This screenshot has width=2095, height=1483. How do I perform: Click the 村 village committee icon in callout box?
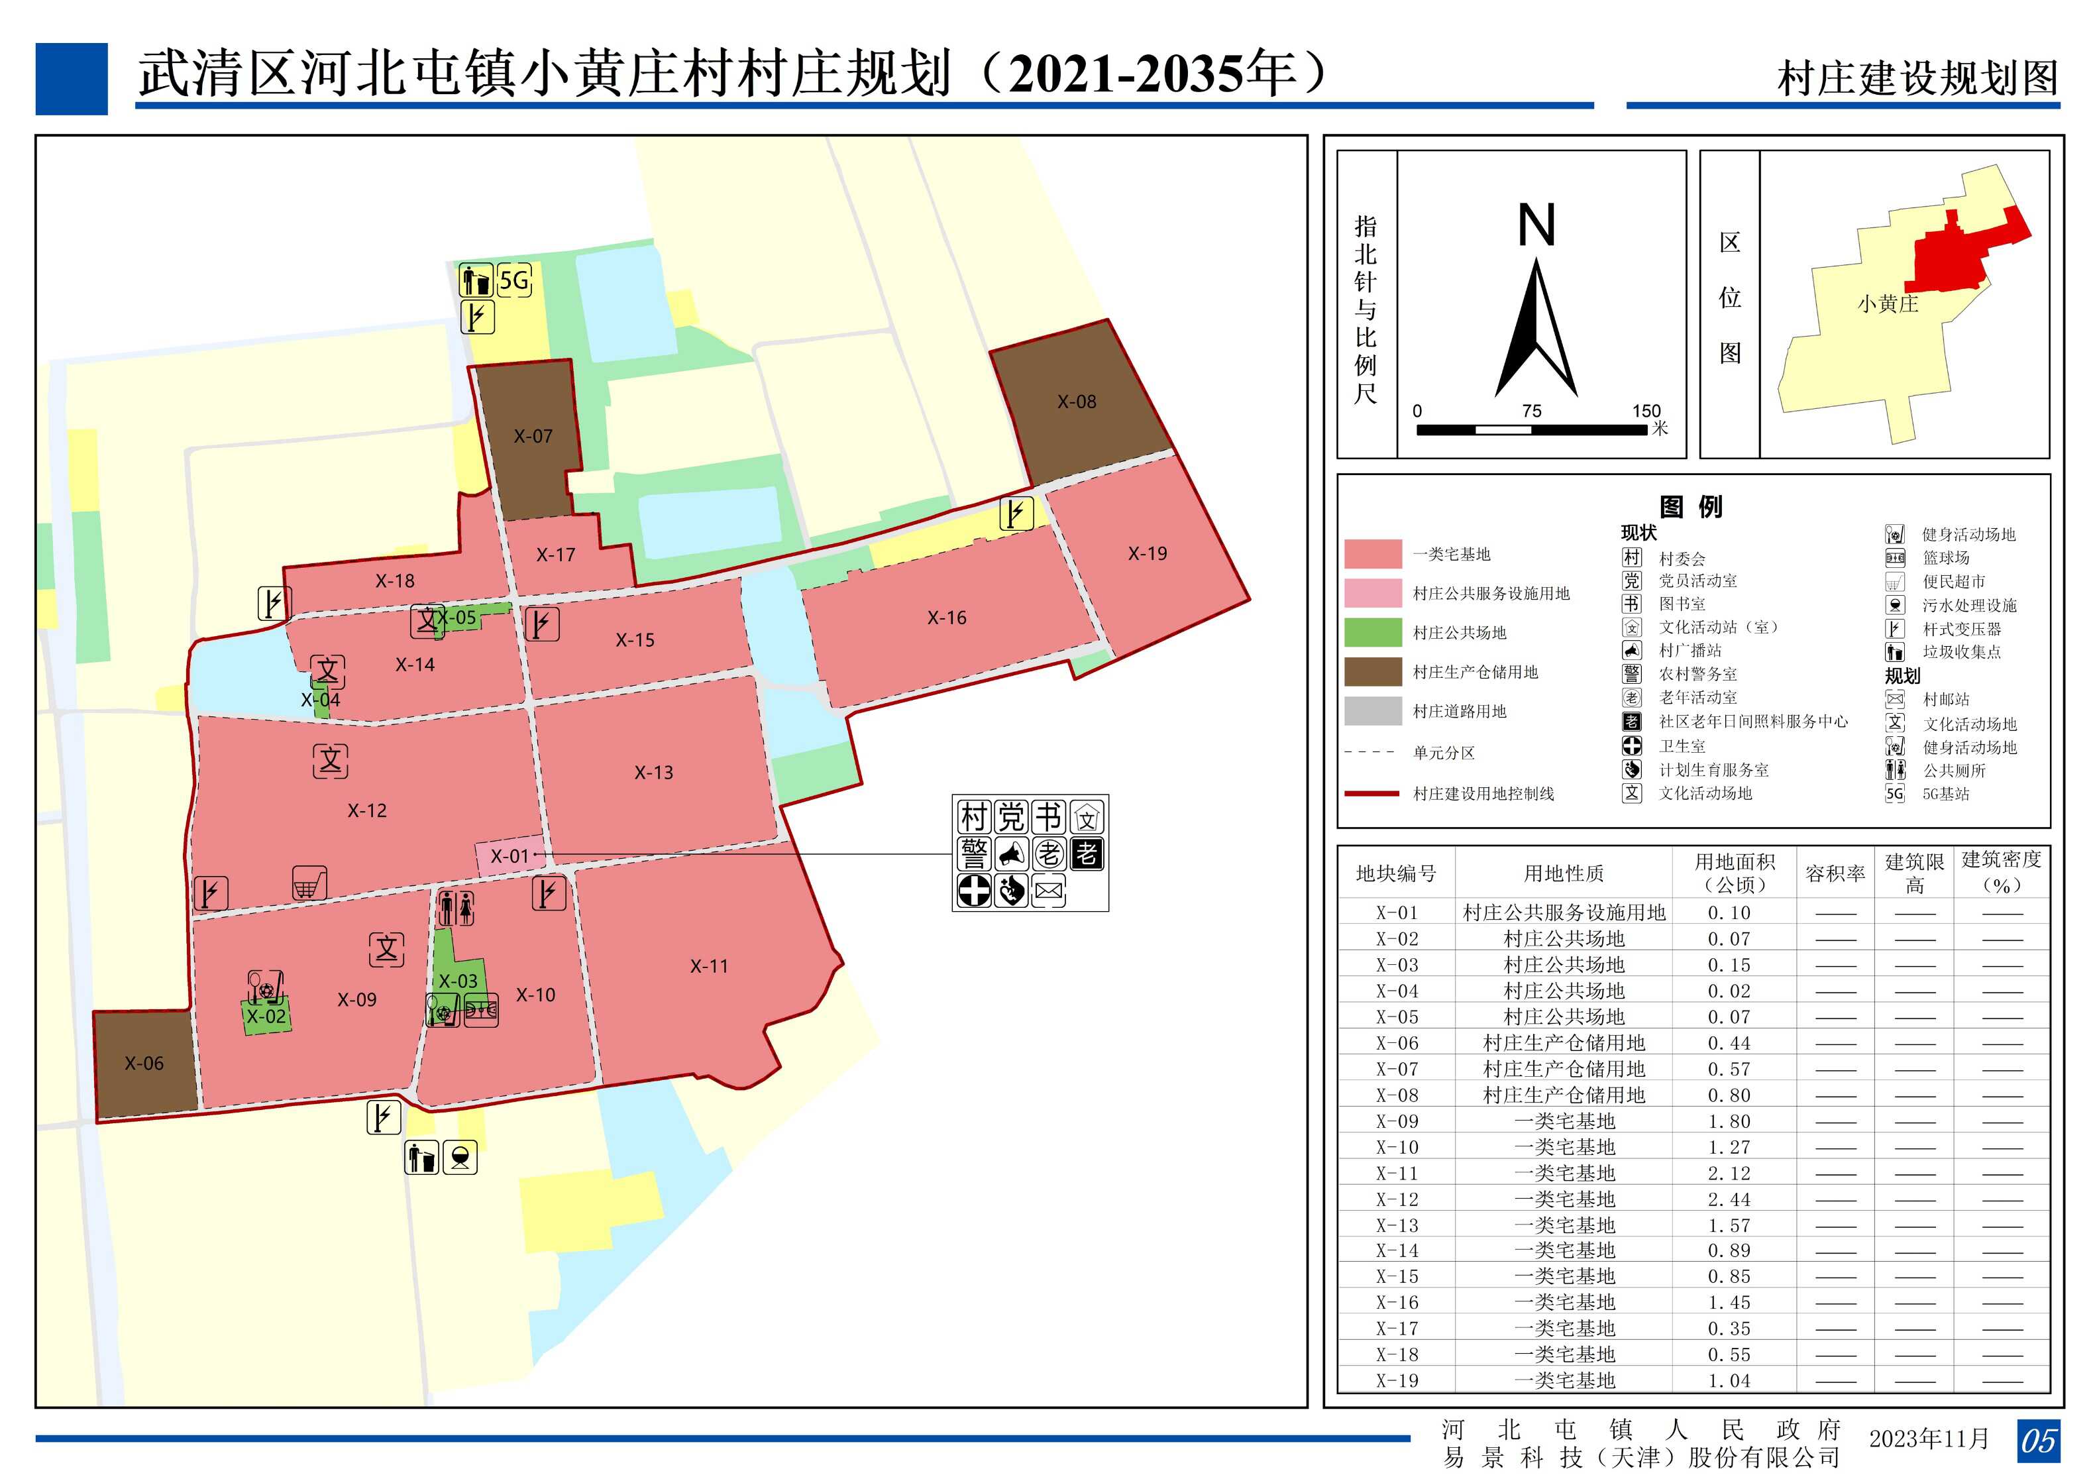pos(974,817)
